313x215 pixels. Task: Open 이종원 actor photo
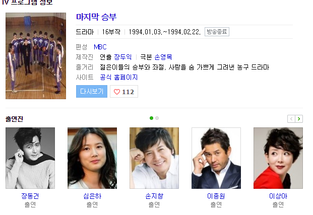216,158
